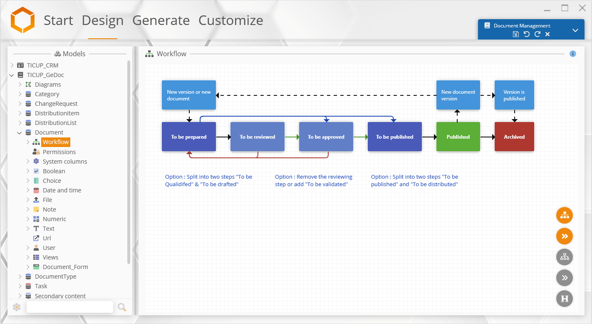Click the gear icon beside the search box

[x=17, y=307]
